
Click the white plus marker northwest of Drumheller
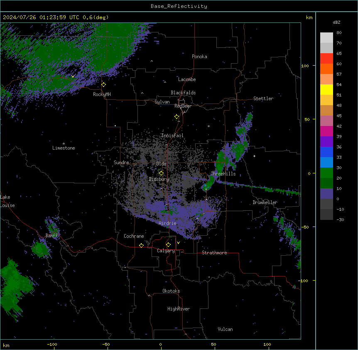tap(254, 156)
